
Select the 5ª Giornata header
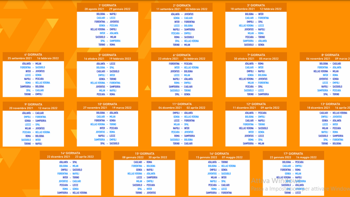pyautogui.click(x=107, y=55)
